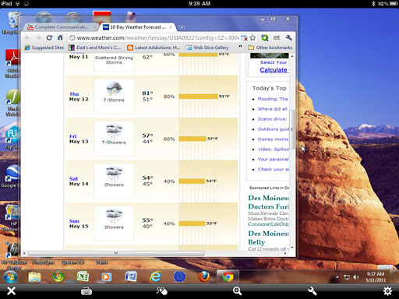This screenshot has height=299, width=399.
Task: Bookmark this page with the star
Action: tap(252, 38)
